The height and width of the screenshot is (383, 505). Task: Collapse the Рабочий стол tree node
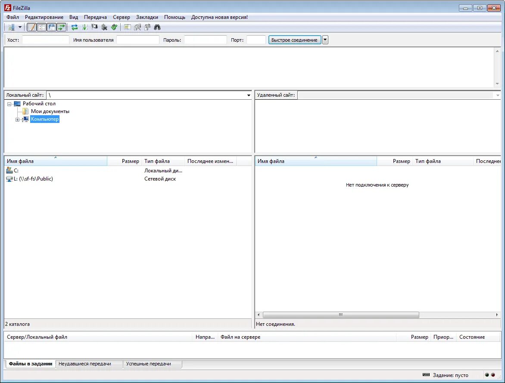[x=9, y=104]
